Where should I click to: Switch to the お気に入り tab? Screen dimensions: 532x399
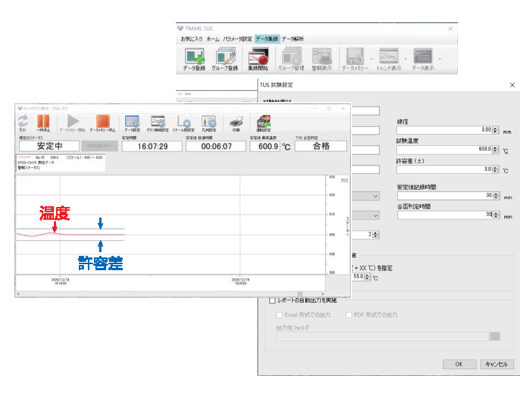tap(192, 39)
